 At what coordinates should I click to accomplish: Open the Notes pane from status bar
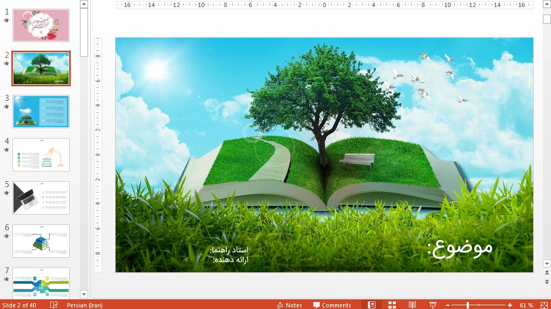(290, 305)
